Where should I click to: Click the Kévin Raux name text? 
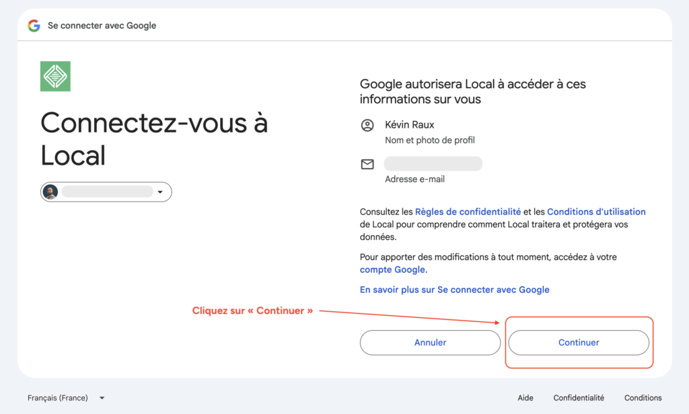(410, 125)
